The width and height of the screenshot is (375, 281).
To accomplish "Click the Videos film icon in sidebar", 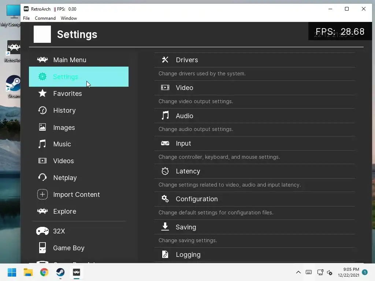I will coord(42,161).
